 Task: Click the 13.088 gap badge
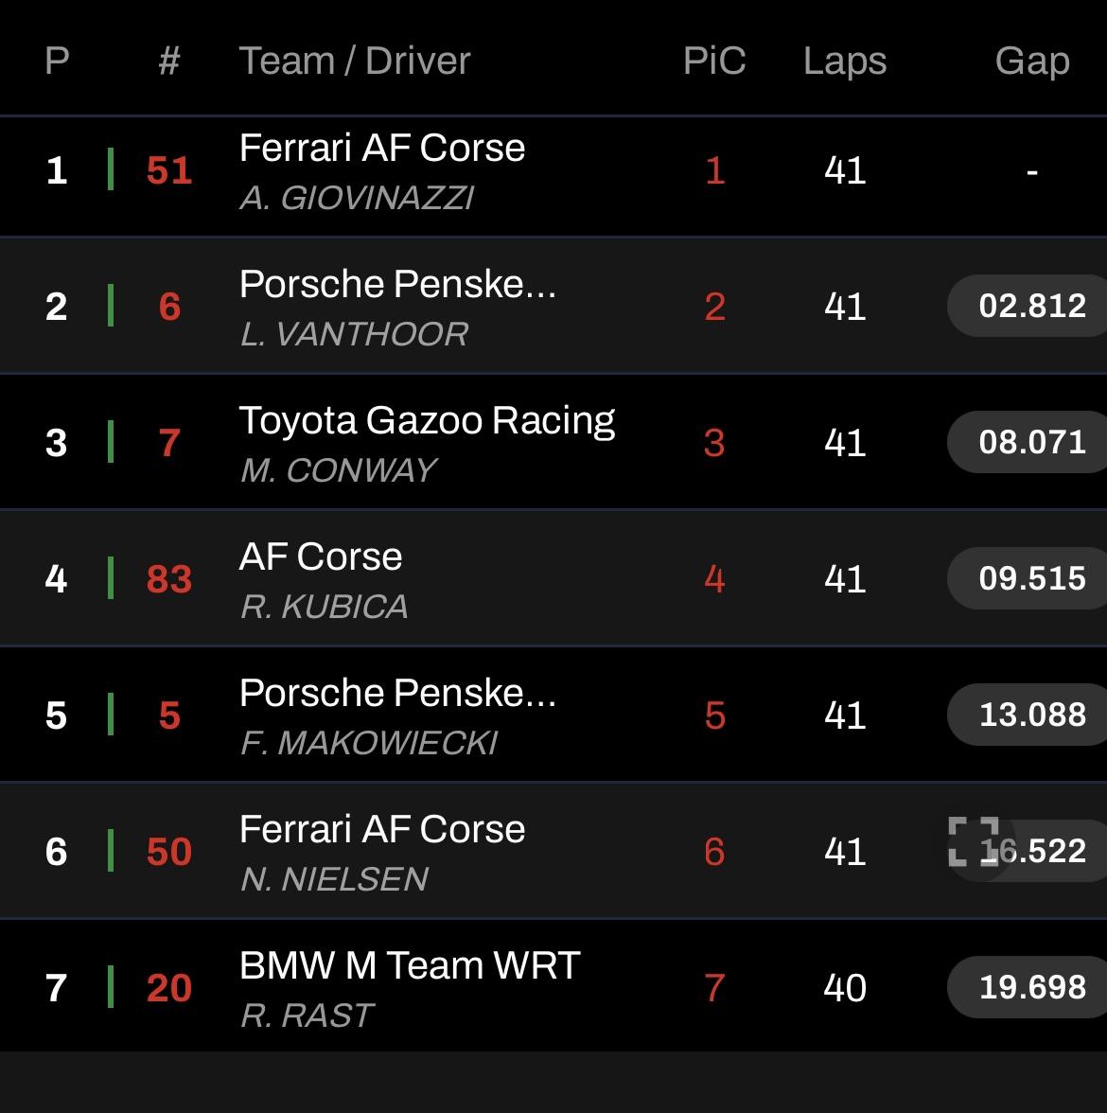click(x=1029, y=715)
